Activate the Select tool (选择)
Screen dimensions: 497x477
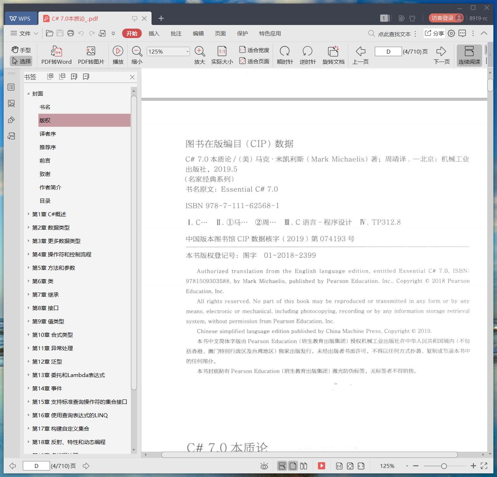point(21,61)
